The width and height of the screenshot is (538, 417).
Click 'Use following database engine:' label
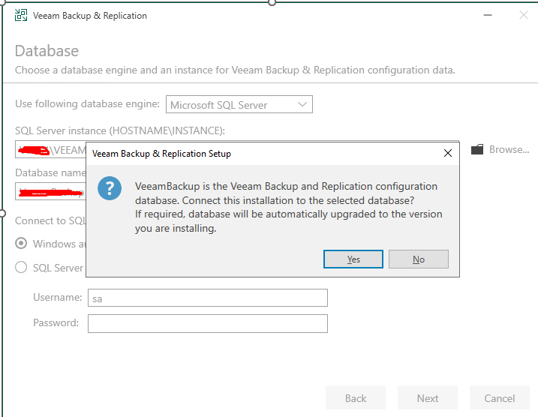pos(88,103)
